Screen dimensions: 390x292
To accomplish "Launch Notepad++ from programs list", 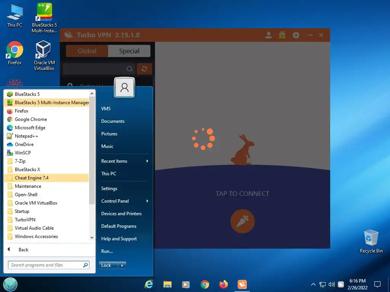I will (46, 136).
